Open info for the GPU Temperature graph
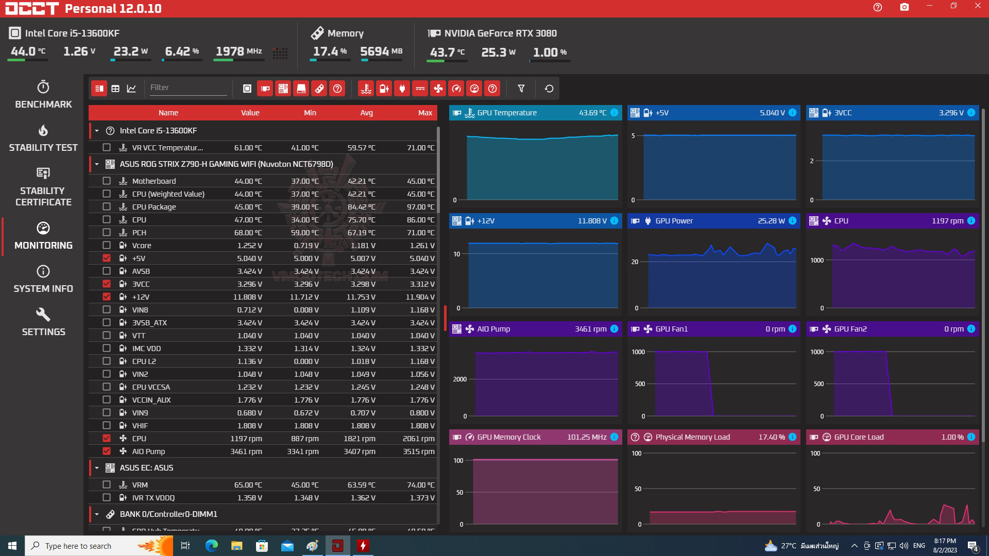 (614, 113)
